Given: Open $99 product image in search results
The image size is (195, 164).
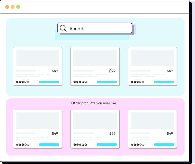Looking at the screenshot, I should pyautogui.click(x=95, y=58).
